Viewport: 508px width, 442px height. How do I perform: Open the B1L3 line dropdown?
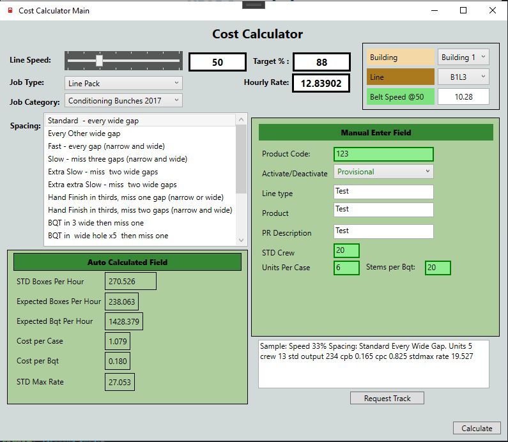[463, 77]
